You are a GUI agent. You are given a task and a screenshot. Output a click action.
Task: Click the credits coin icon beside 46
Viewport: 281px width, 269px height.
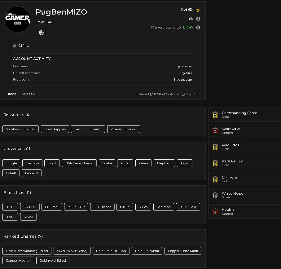(x=198, y=19)
